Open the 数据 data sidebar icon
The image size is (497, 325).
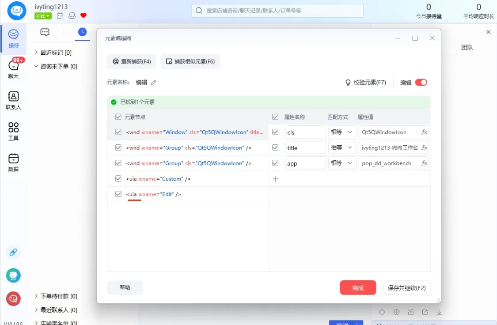click(13, 162)
